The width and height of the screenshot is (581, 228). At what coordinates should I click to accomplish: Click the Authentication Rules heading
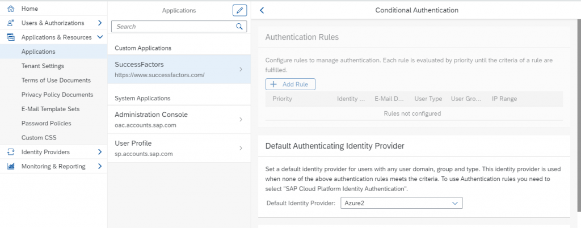click(302, 37)
